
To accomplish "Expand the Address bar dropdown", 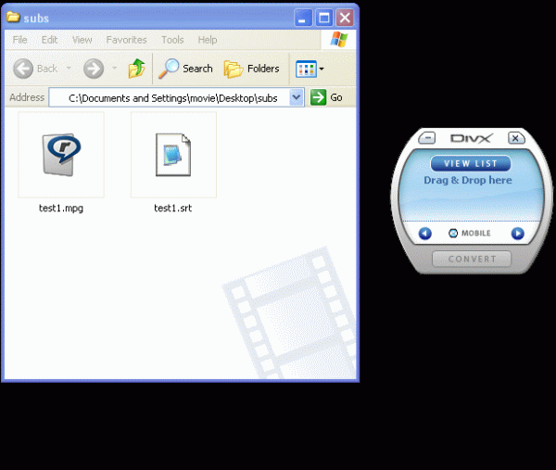I will tap(297, 97).
